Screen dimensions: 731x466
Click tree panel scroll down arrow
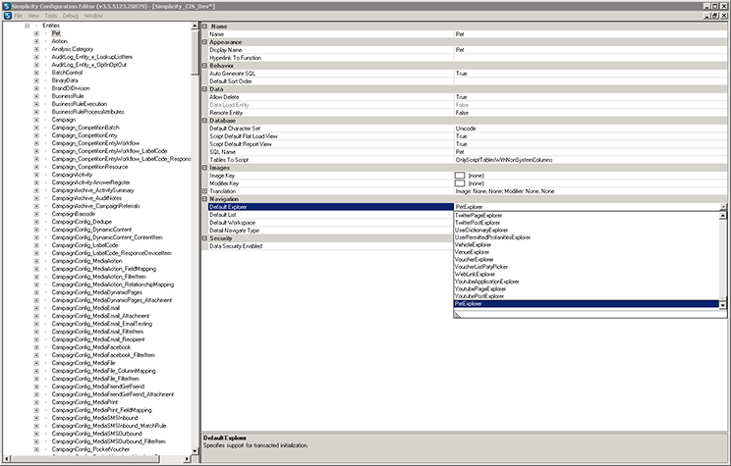pyautogui.click(x=196, y=450)
